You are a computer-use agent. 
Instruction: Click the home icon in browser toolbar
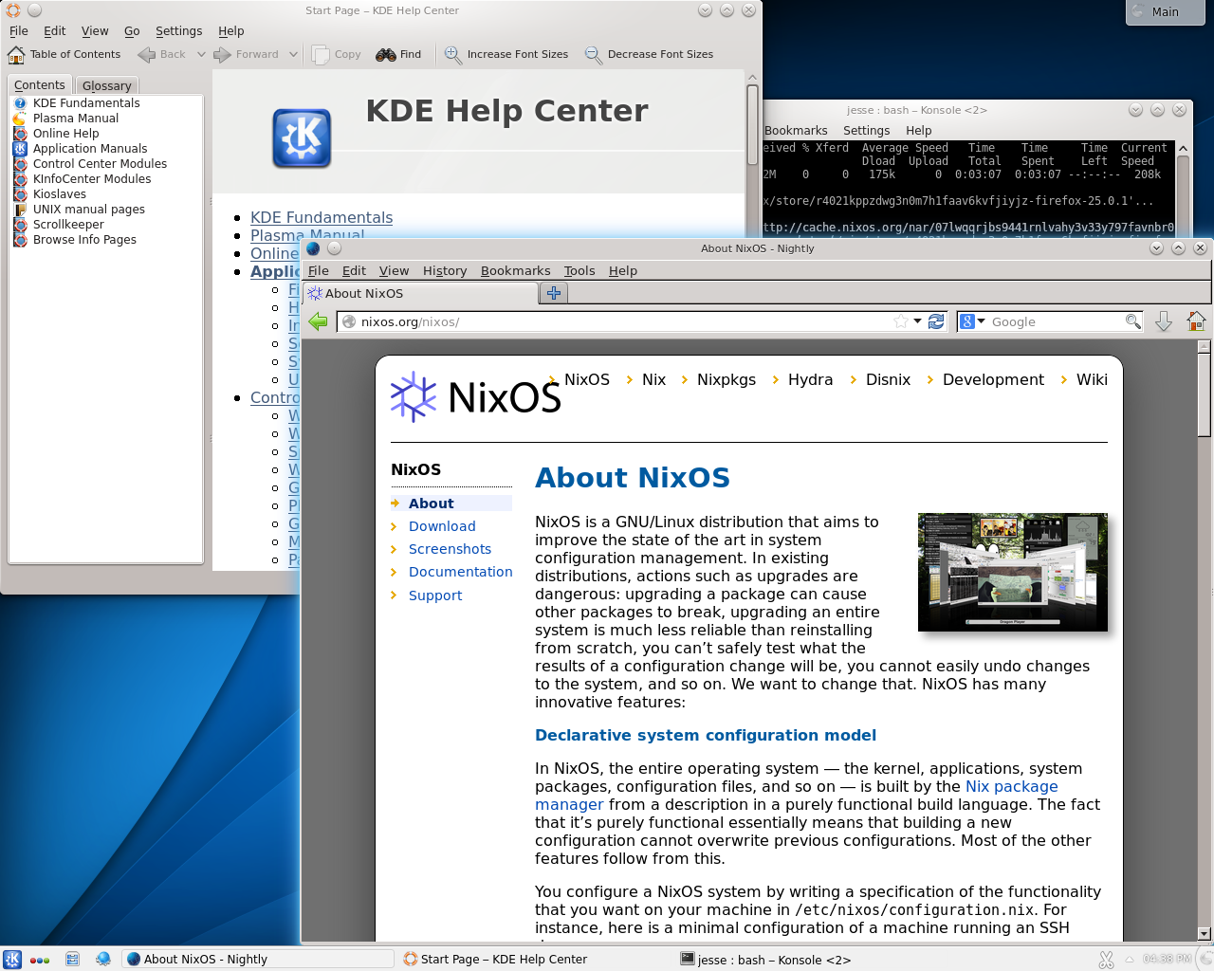point(1196,321)
